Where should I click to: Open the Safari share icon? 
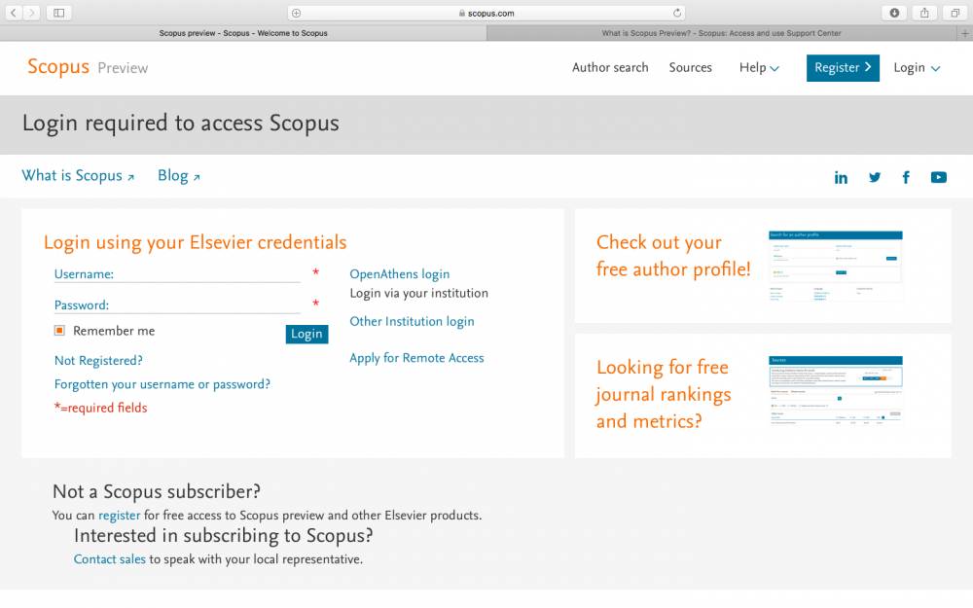pyautogui.click(x=924, y=13)
